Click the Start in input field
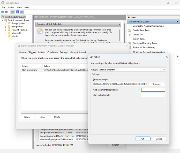Screen dimensions: 180x153 point(153,95)
